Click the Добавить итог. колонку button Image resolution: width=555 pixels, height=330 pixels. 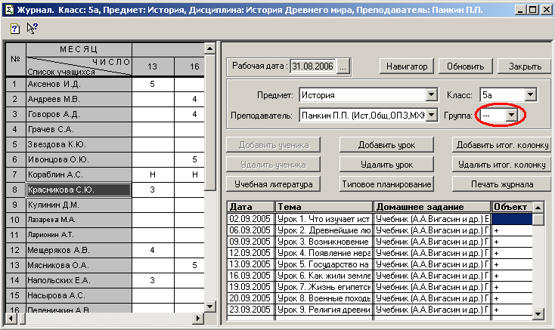coord(499,145)
